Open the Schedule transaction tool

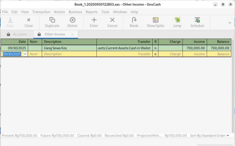pos(197,20)
